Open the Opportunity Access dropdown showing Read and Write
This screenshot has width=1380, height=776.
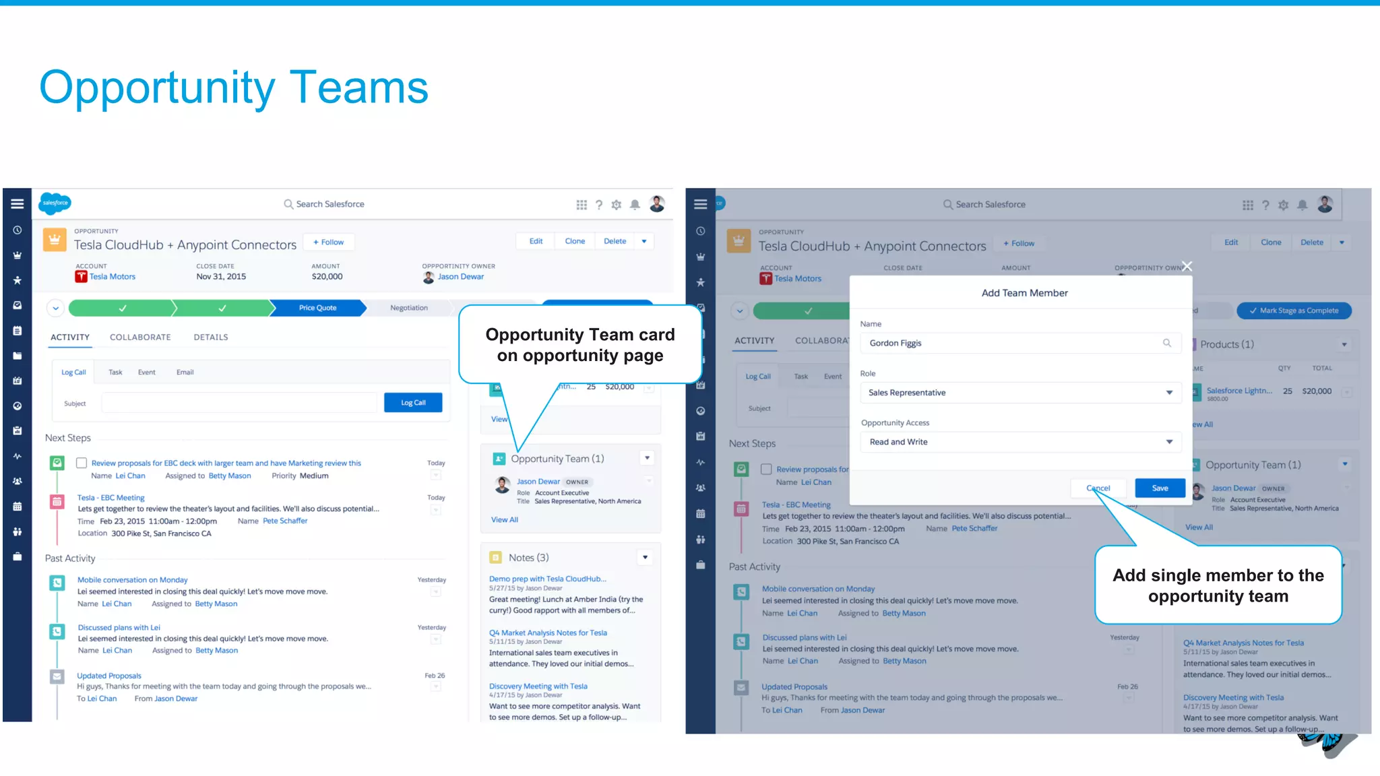1020,442
